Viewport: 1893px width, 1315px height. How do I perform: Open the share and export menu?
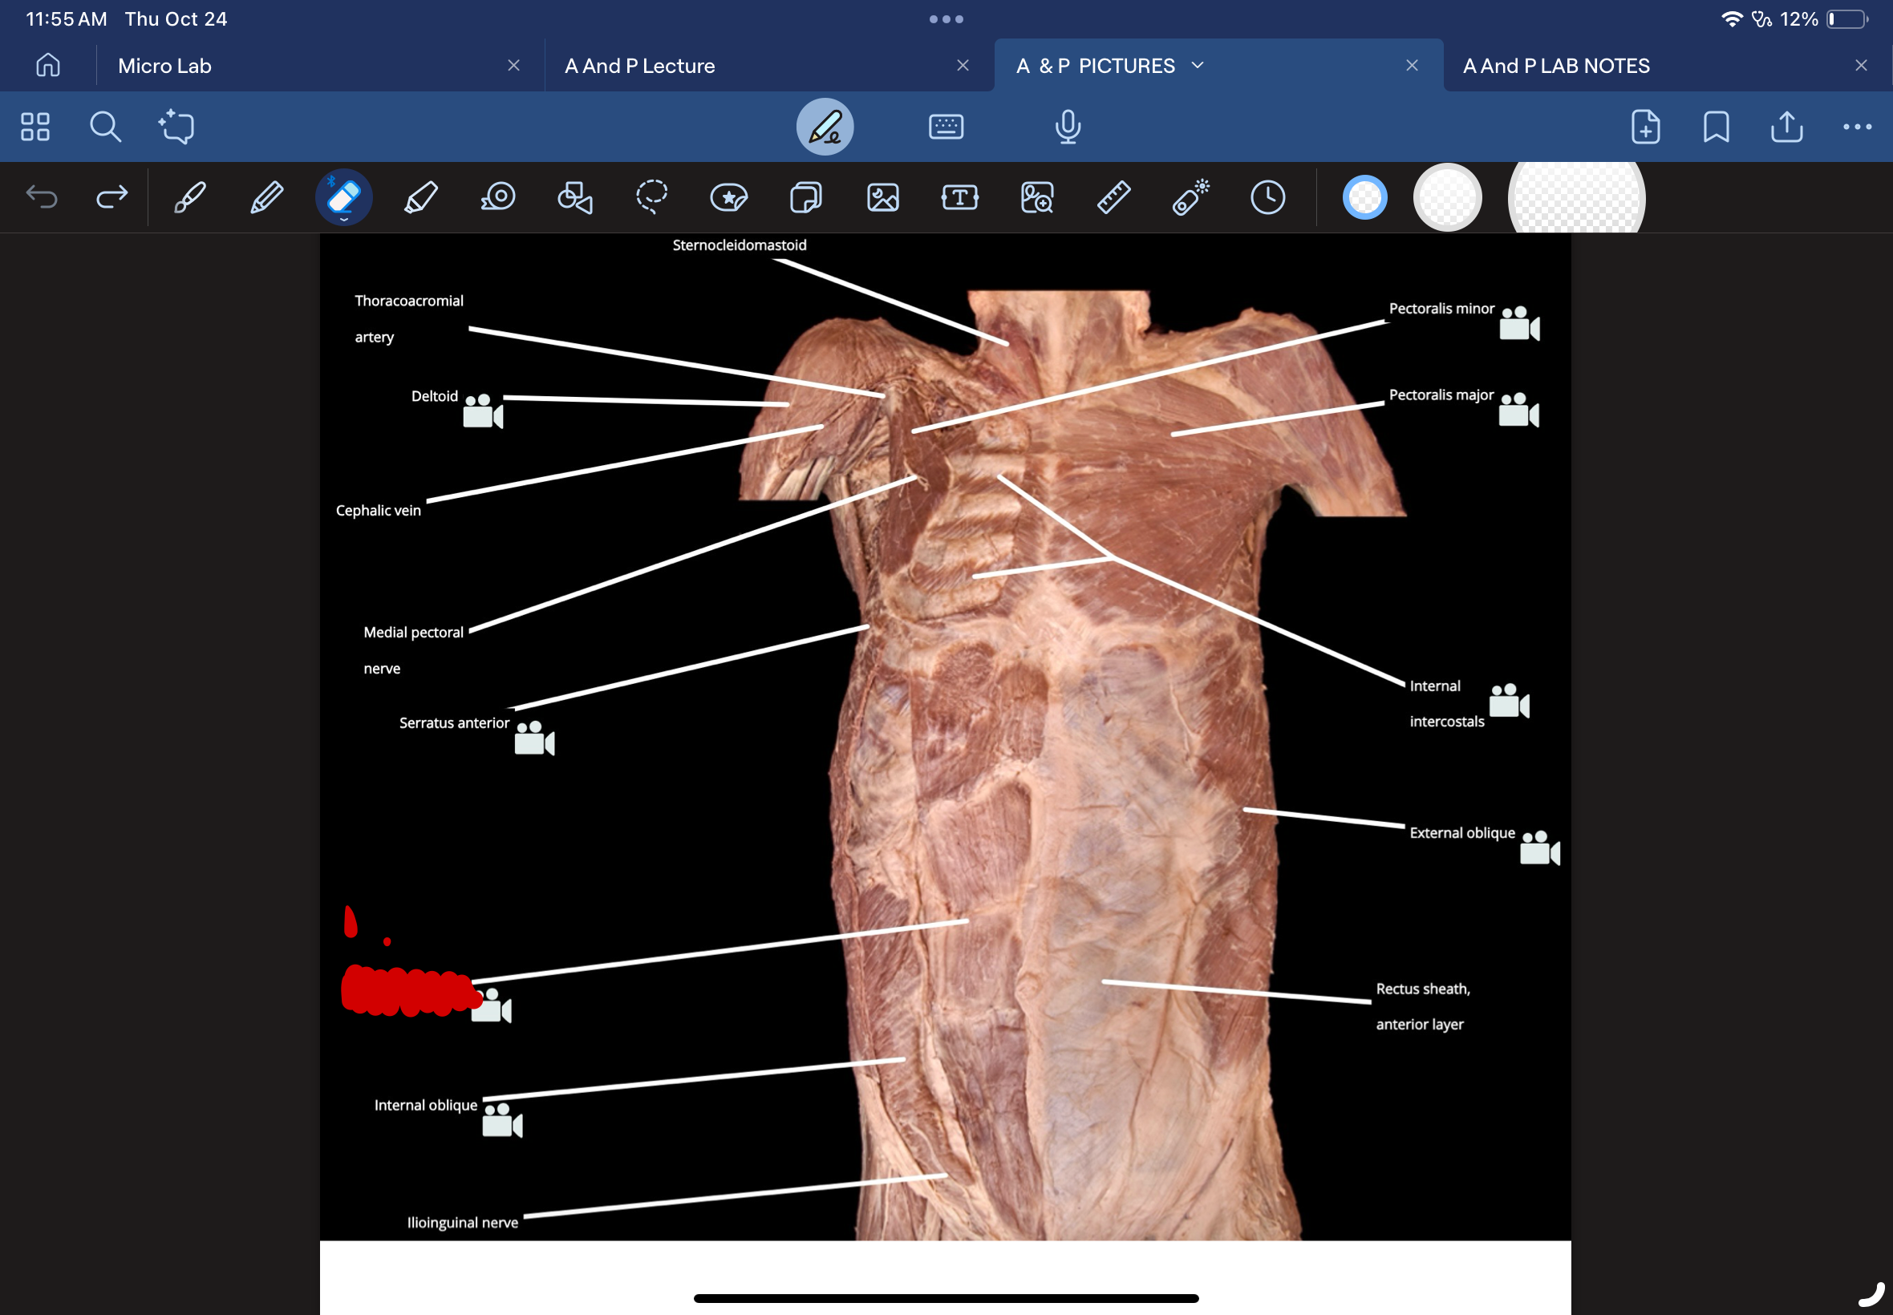1786,127
